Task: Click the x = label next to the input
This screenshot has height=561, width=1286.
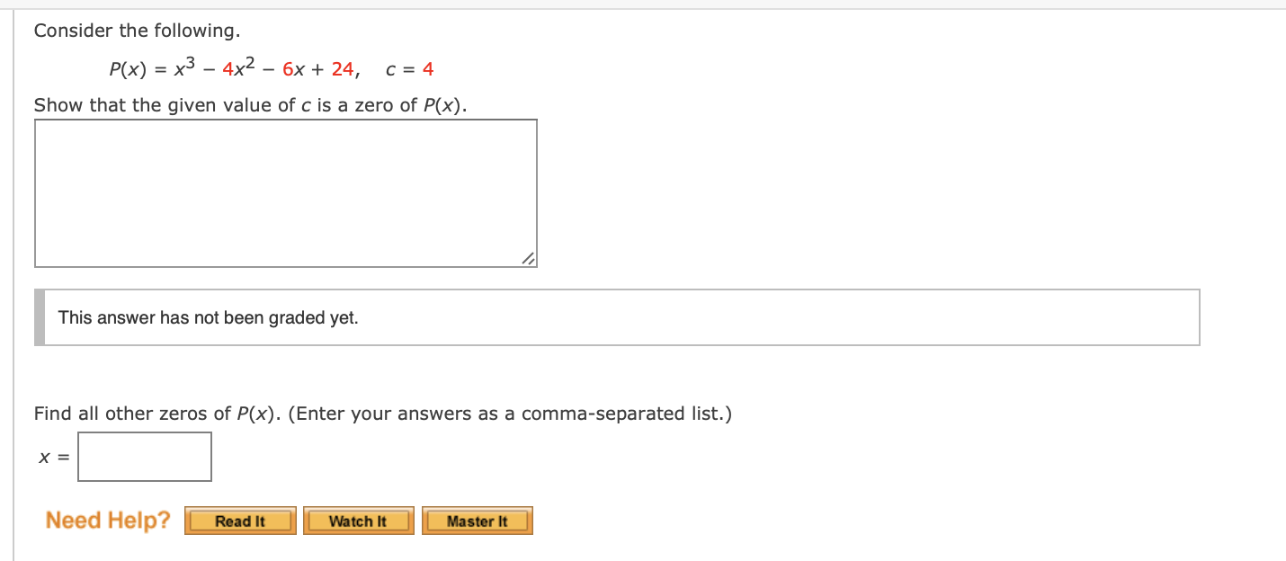Action: point(52,456)
